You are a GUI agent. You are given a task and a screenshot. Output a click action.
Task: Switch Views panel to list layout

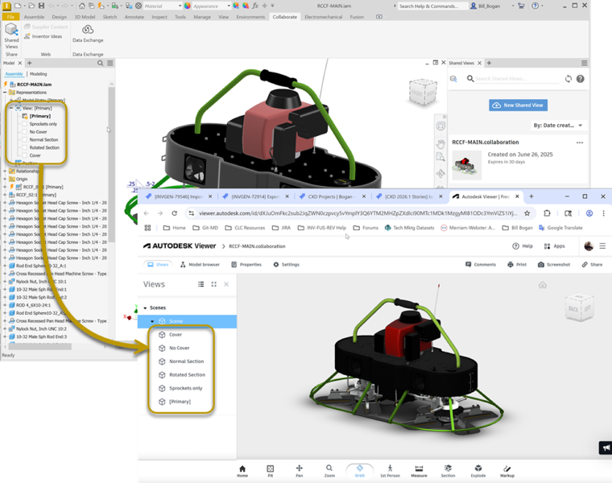(x=201, y=284)
